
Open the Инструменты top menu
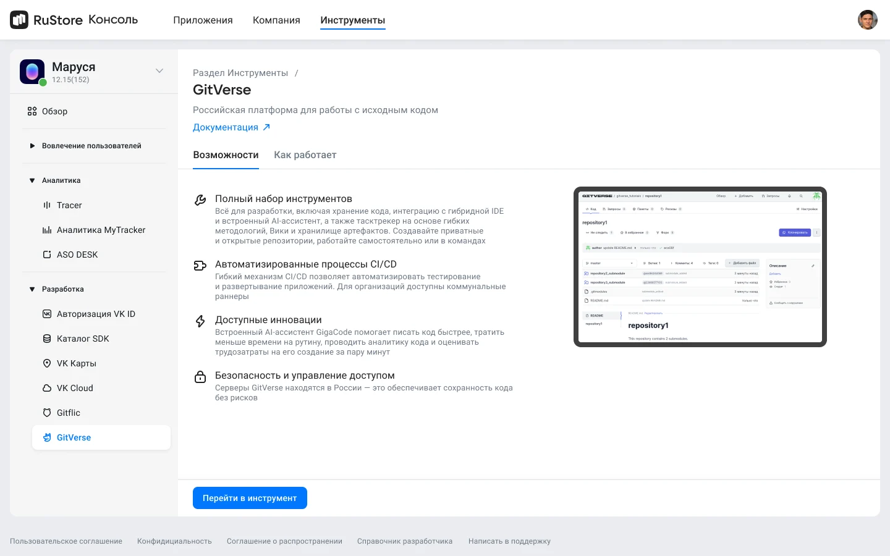point(353,20)
